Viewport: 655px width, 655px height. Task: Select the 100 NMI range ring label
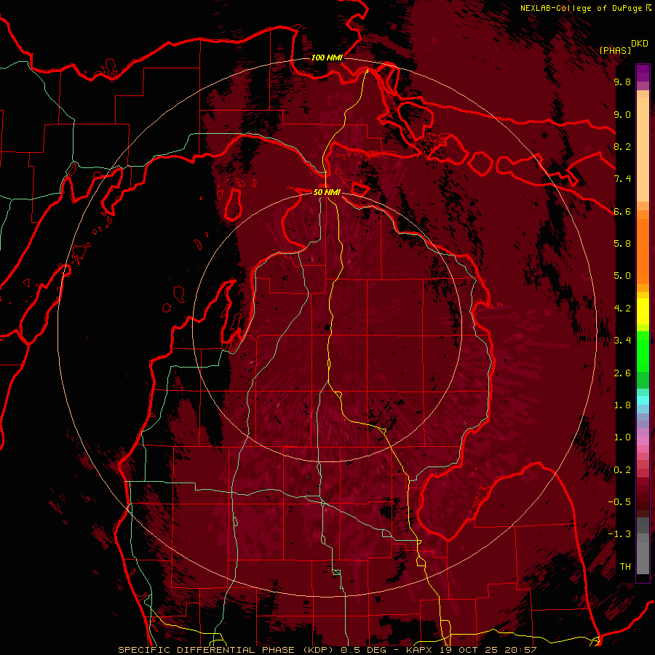(x=327, y=57)
